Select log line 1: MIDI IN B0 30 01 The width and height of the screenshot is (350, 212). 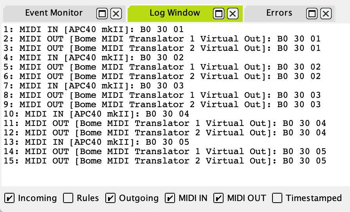click(94, 29)
